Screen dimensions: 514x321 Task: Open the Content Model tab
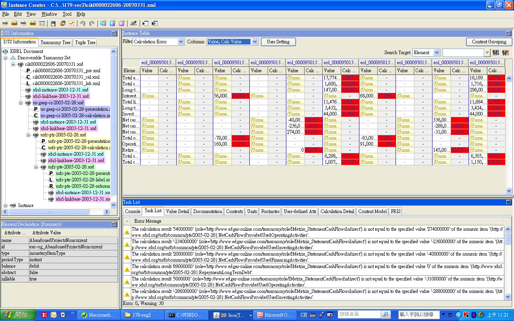tap(372, 211)
